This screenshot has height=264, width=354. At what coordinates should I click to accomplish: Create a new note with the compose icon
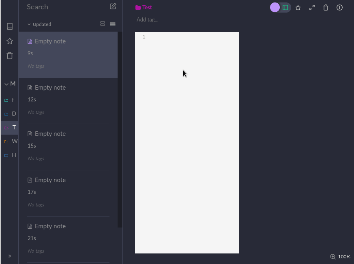pos(113,6)
